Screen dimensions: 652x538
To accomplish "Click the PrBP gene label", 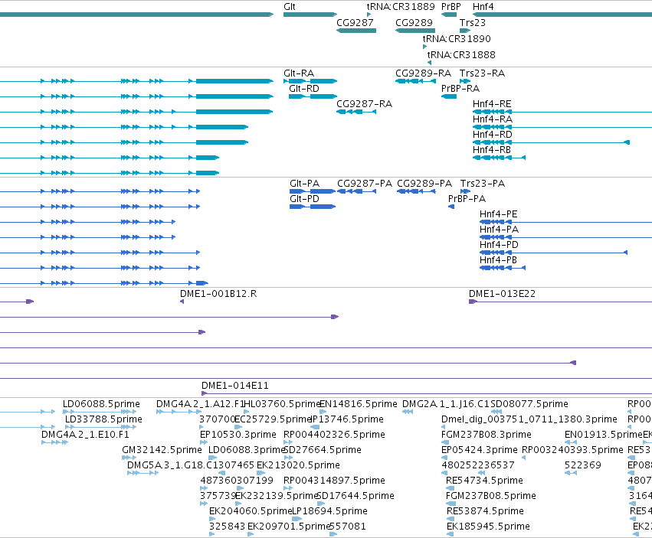I will [x=451, y=7].
